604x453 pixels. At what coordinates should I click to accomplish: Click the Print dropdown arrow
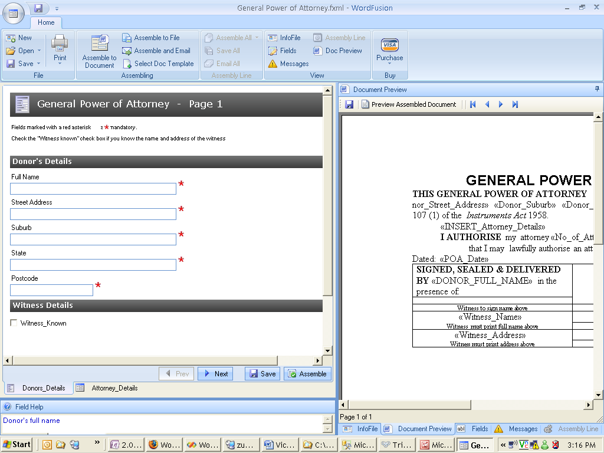click(60, 64)
